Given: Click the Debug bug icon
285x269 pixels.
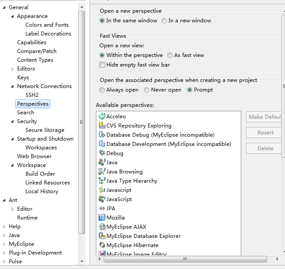Looking at the screenshot, I should pyautogui.click(x=102, y=153).
